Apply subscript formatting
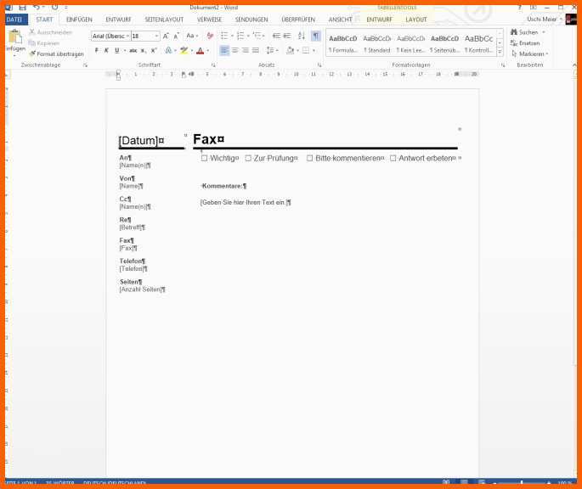The width and height of the screenshot is (582, 489). click(144, 50)
